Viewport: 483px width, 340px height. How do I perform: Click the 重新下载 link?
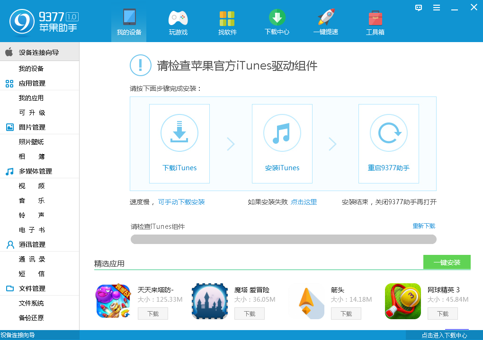click(x=424, y=226)
